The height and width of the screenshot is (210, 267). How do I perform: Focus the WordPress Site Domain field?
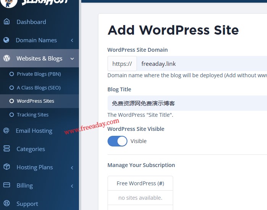point(202,64)
